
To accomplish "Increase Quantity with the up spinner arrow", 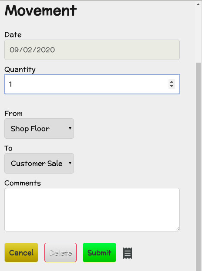I will [172, 82].
